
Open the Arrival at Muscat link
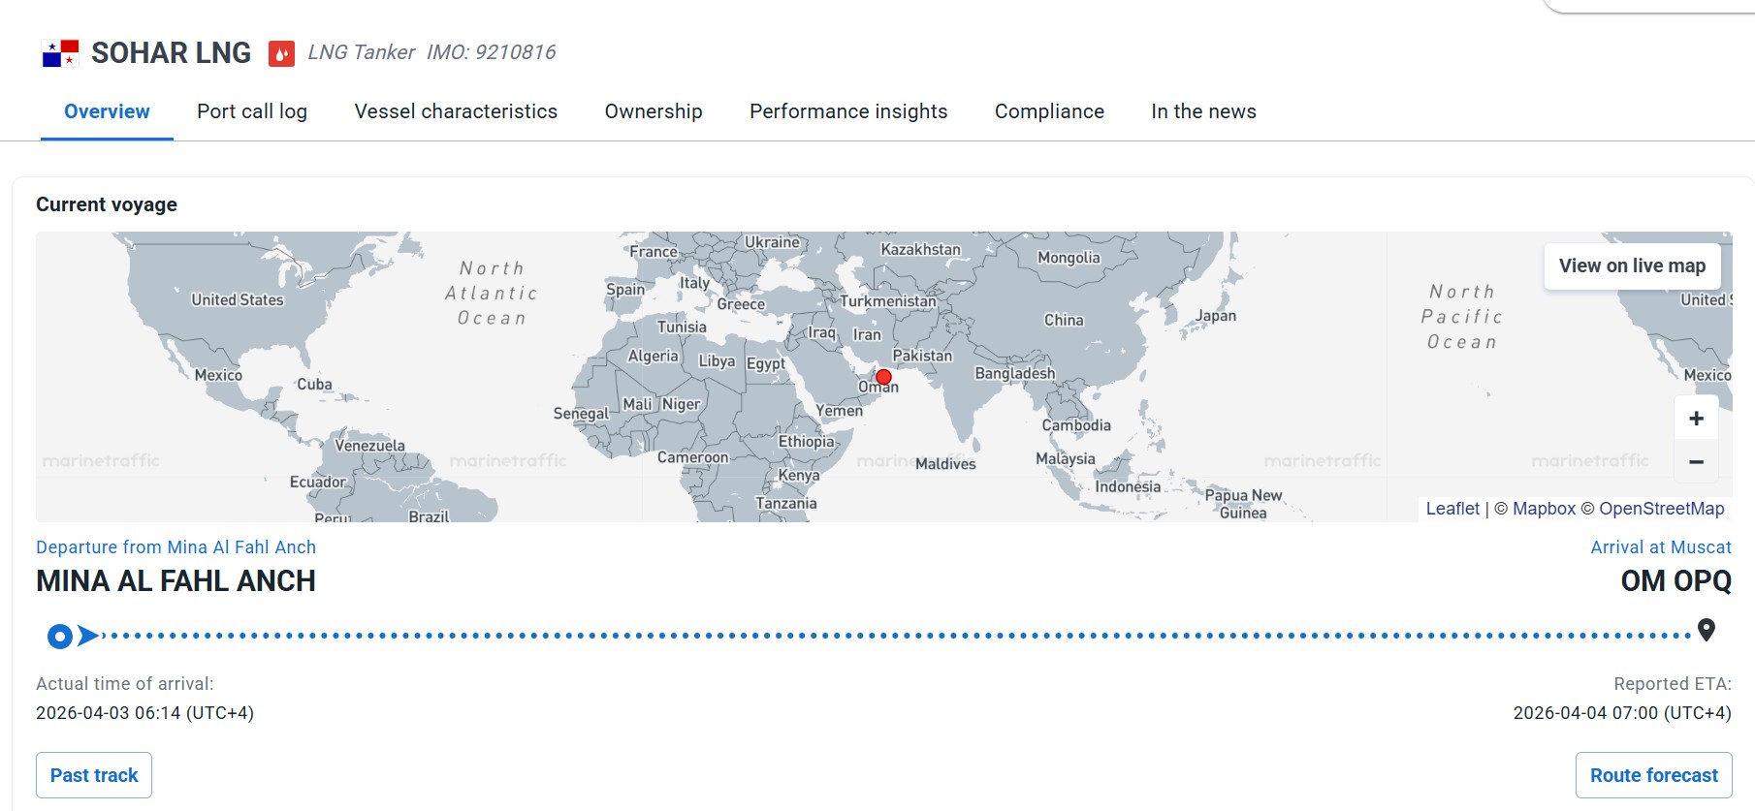tap(1660, 547)
